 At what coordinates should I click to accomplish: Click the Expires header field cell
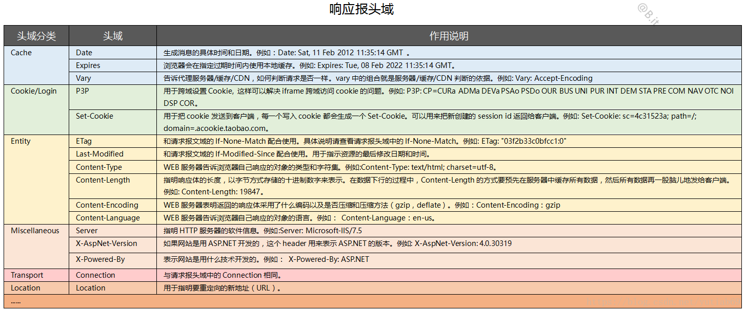(113, 65)
